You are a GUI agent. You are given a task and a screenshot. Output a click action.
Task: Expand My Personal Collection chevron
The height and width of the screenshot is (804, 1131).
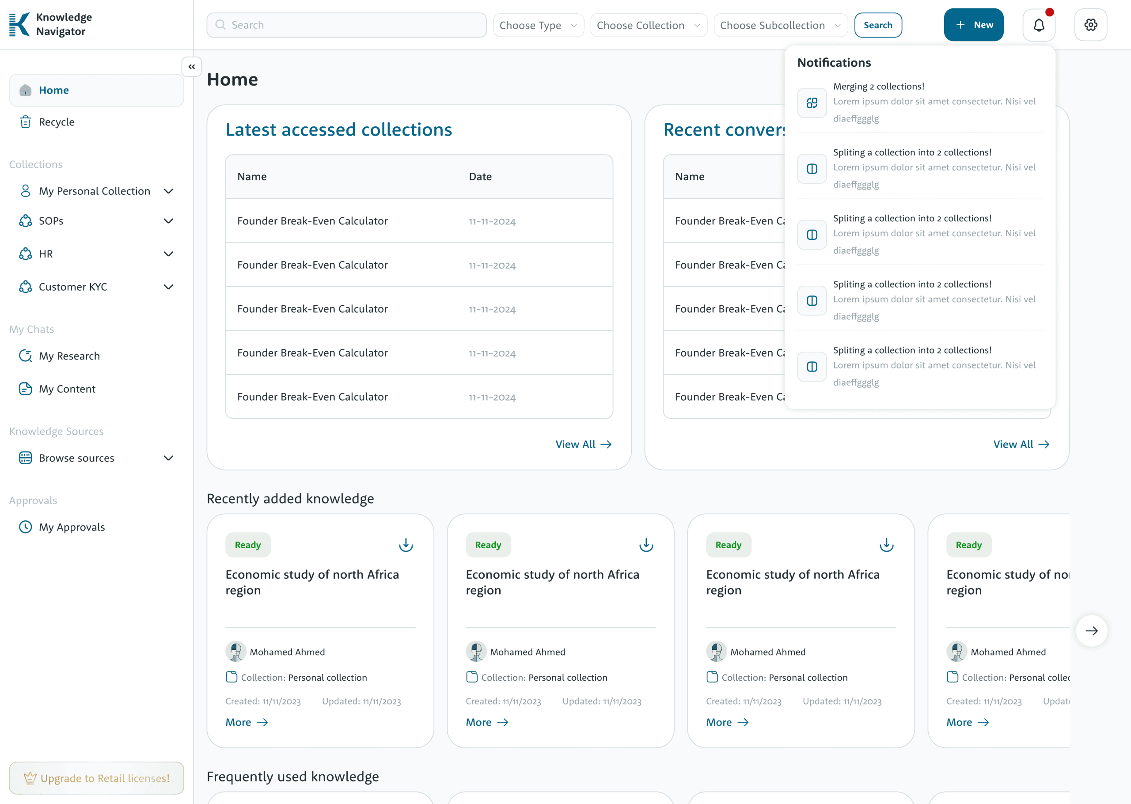coord(168,191)
